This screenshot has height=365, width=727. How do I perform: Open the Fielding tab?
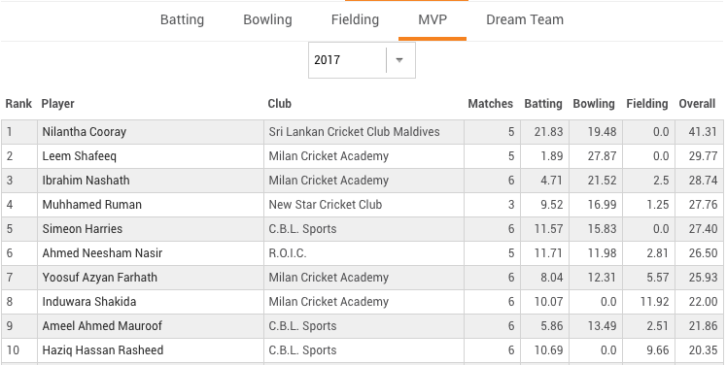[x=355, y=19]
